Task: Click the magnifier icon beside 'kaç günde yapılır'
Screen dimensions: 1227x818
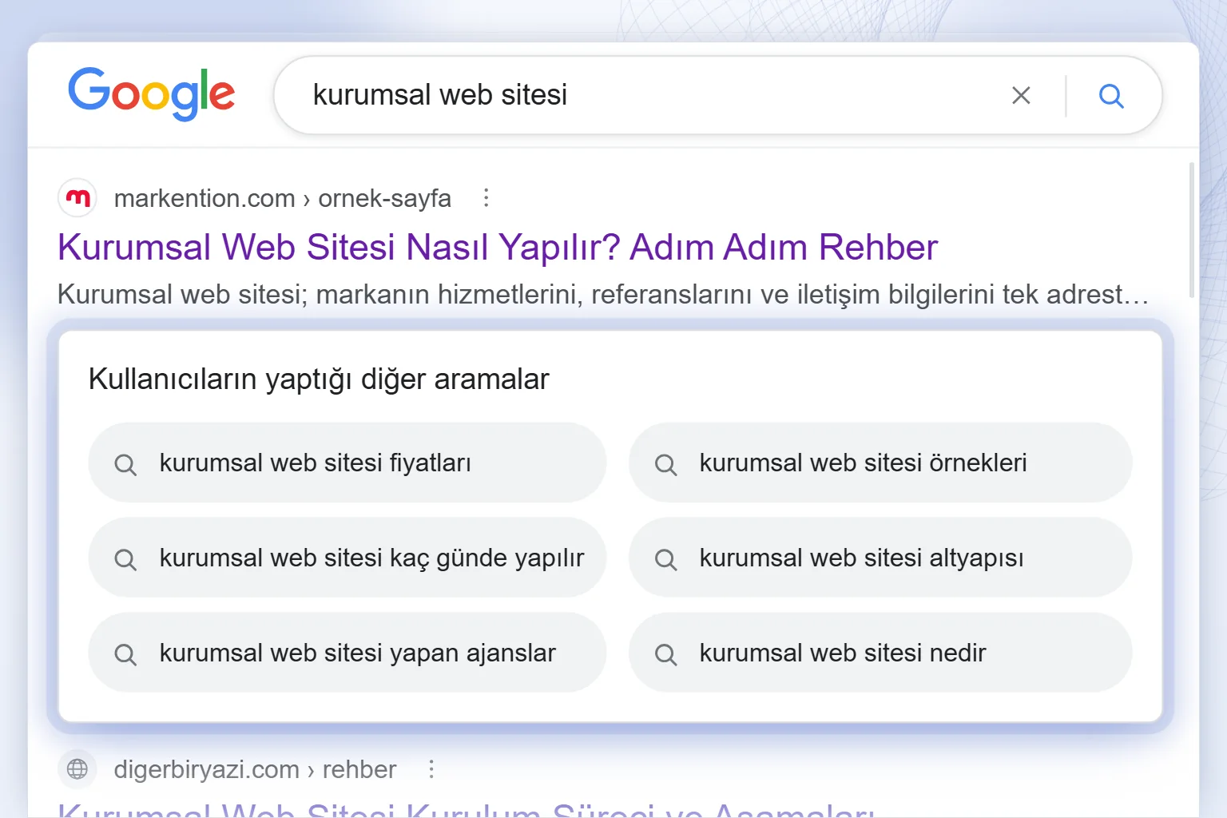Action: pos(125,559)
